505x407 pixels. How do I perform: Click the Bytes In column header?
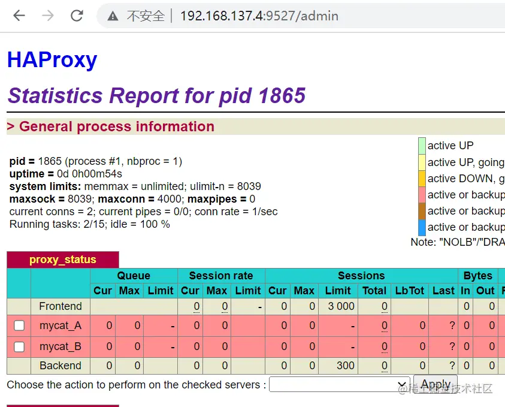coord(465,291)
